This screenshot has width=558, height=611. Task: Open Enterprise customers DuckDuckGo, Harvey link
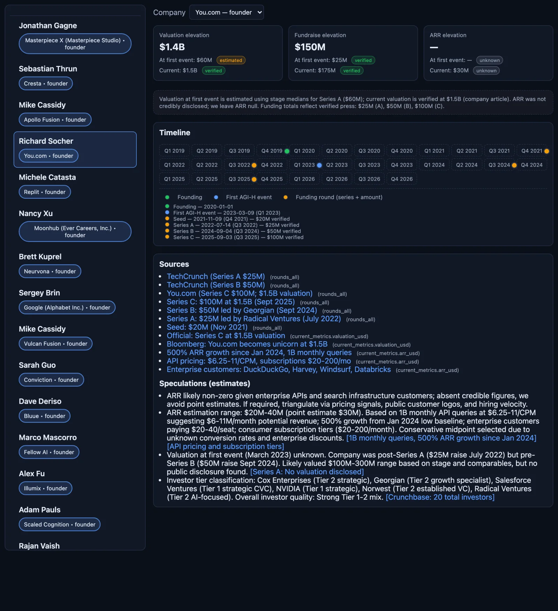(x=278, y=369)
